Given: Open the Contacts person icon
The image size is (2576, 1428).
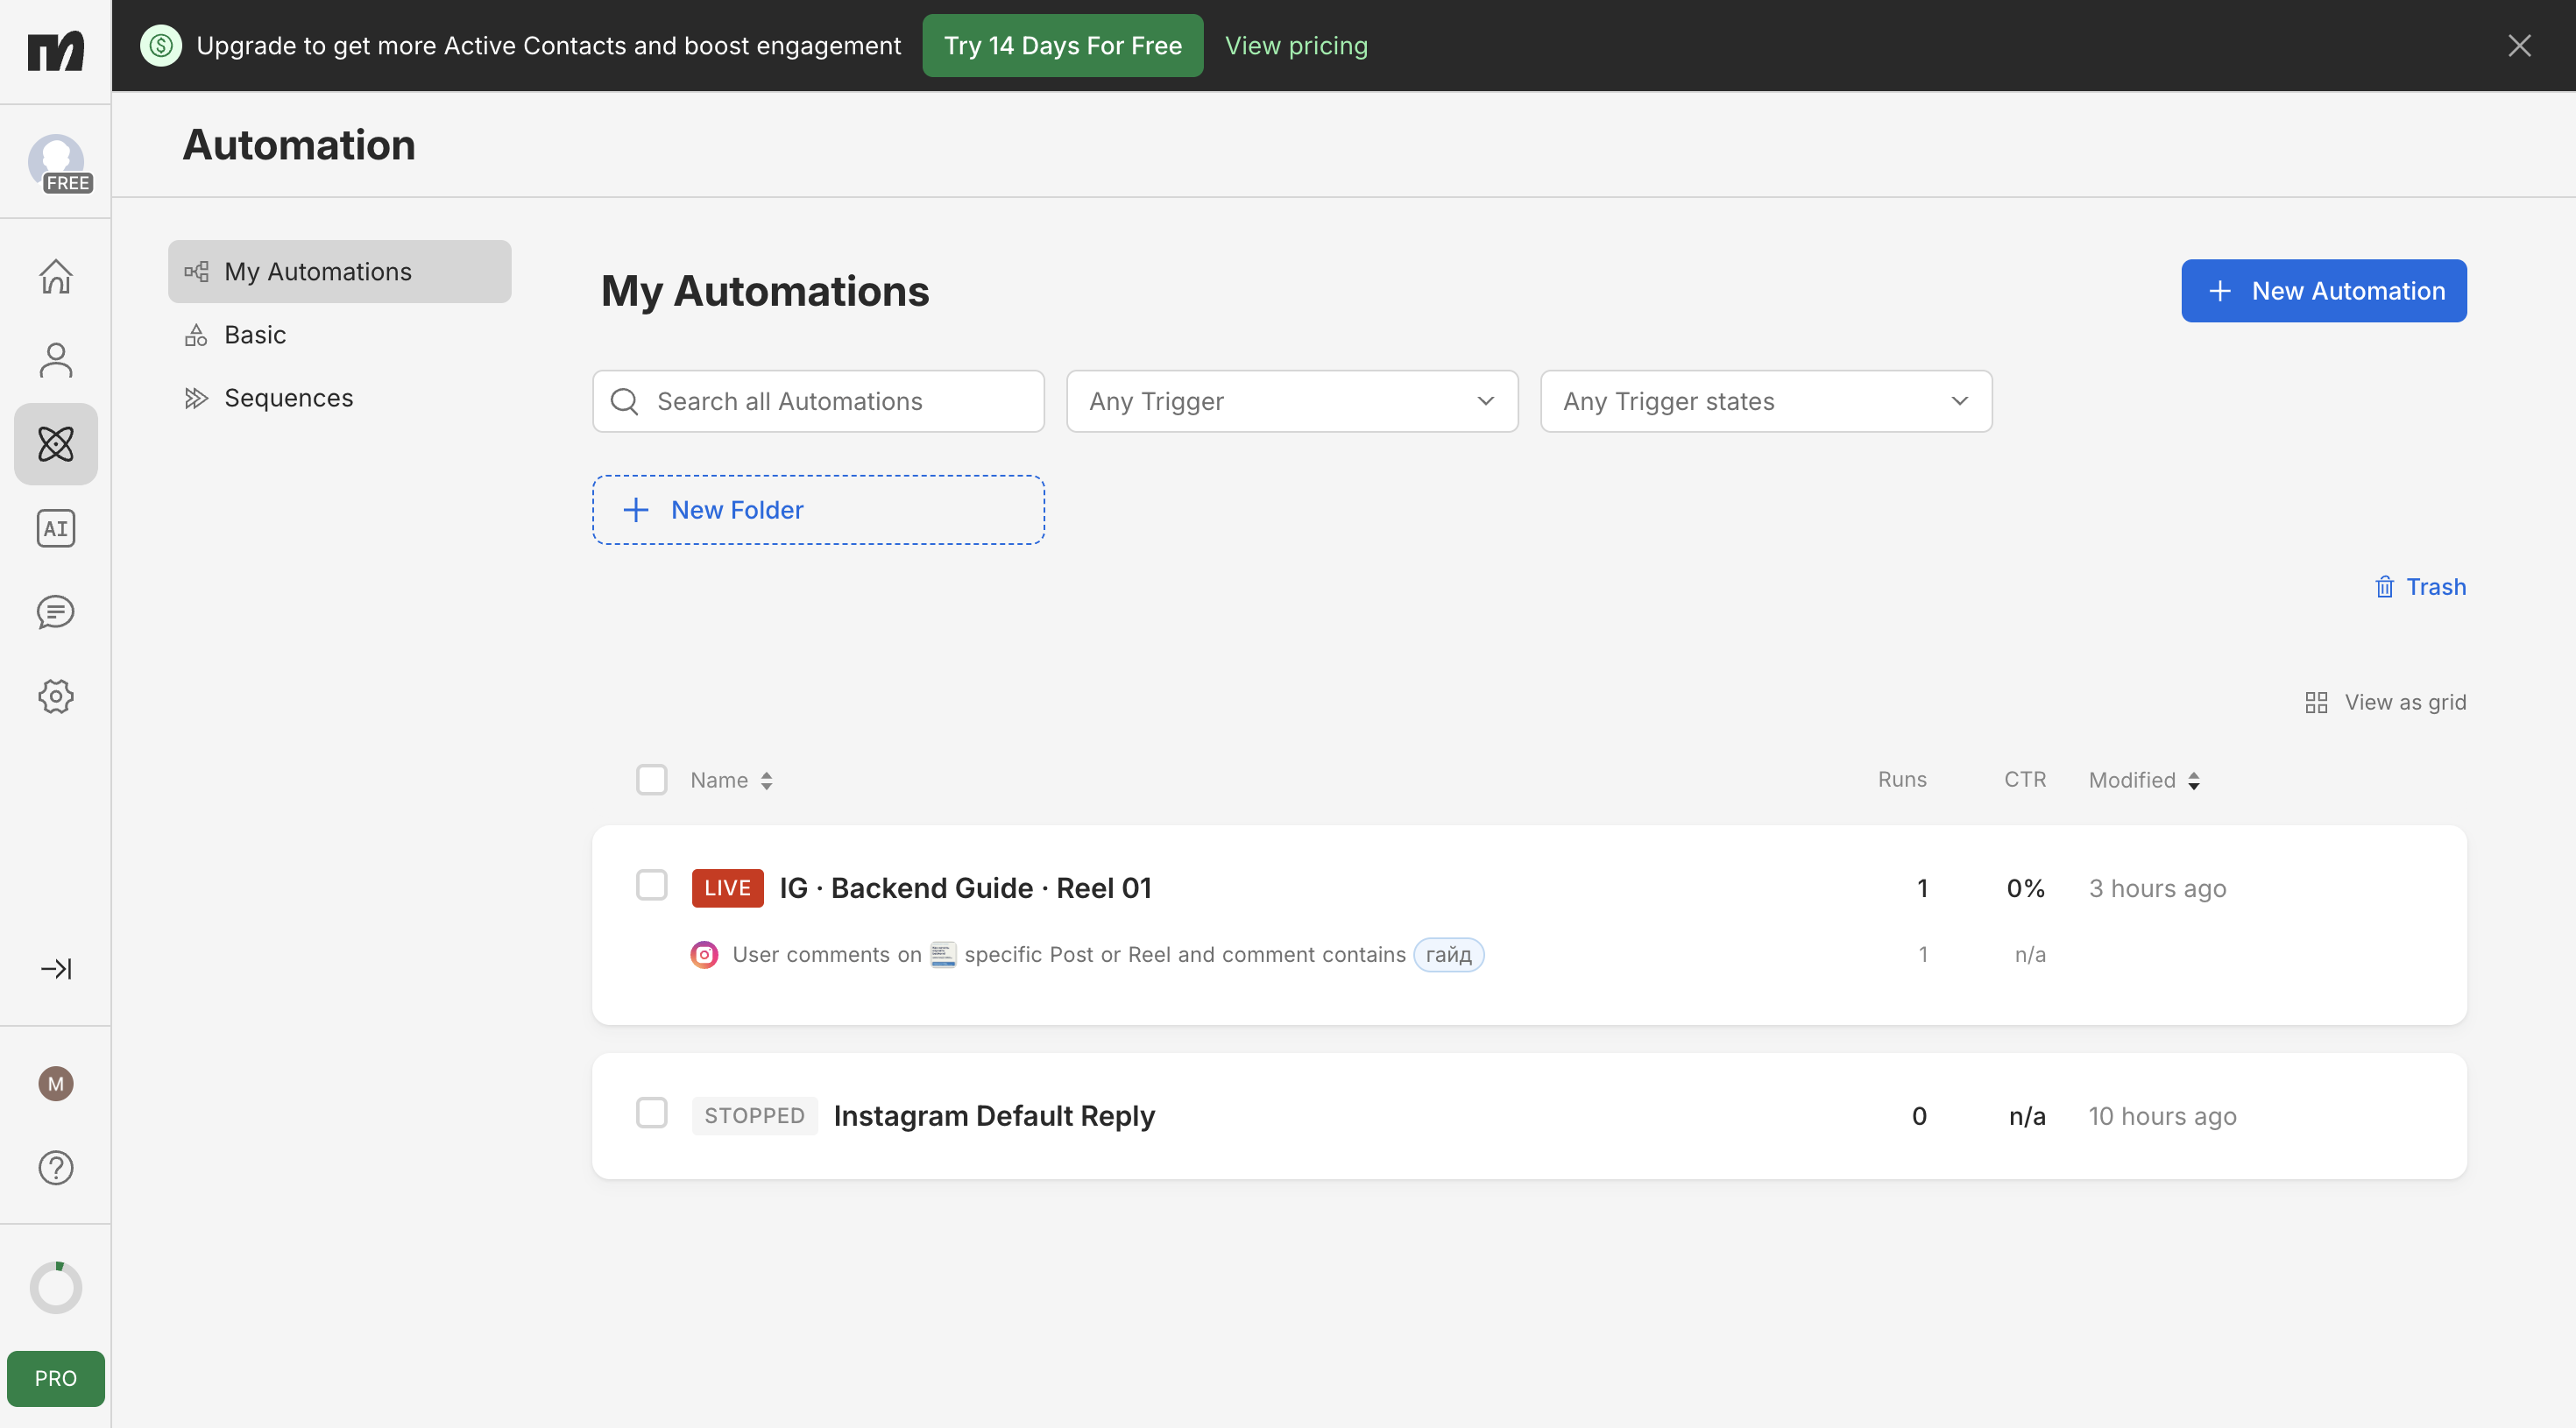Looking at the screenshot, I should point(56,360).
